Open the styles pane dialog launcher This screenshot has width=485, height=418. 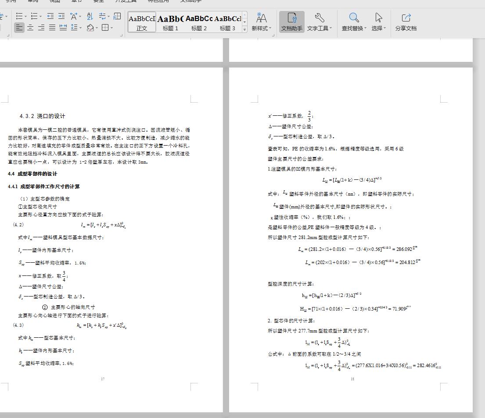pos(273,35)
